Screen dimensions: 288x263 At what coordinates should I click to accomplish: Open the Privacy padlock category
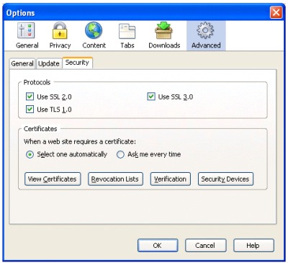click(x=60, y=35)
